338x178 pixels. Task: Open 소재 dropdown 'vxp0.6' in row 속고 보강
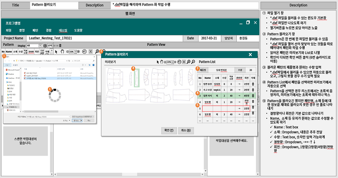tap(217, 90)
